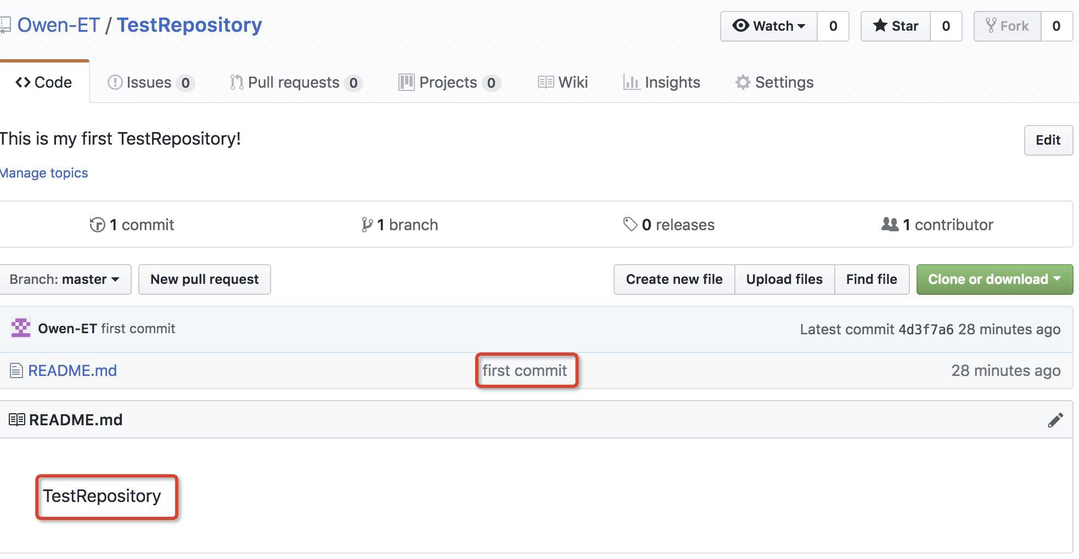Open the Settings tab
The image size is (1079, 559).
coord(774,82)
